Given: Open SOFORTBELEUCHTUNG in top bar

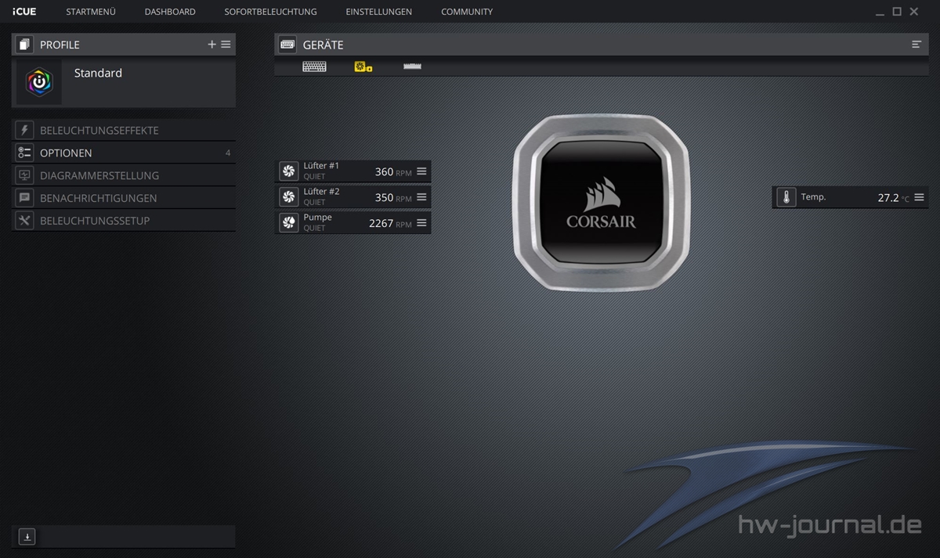Looking at the screenshot, I should pyautogui.click(x=270, y=12).
